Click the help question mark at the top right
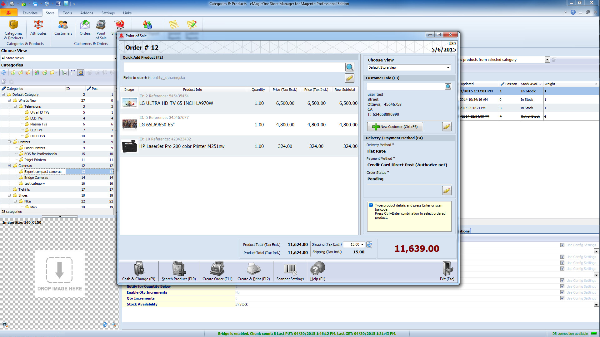This screenshot has height=337, width=600. [573, 12]
